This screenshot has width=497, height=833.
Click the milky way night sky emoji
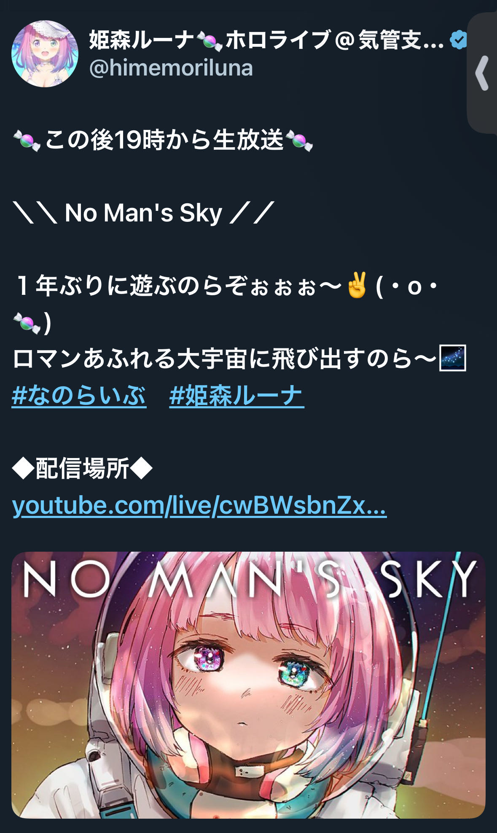pos(453,358)
